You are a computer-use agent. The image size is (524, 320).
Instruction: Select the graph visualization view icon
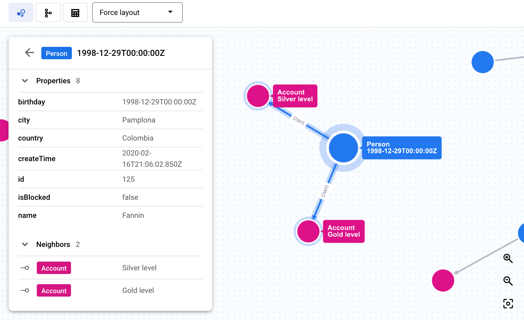pyautogui.click(x=21, y=12)
